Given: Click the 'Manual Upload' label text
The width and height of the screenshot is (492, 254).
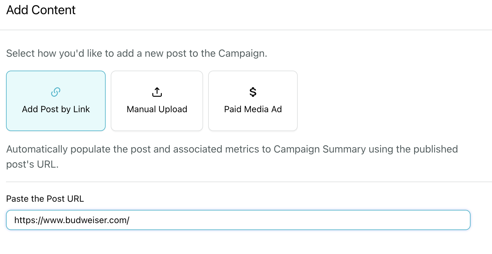Looking at the screenshot, I should [157, 109].
